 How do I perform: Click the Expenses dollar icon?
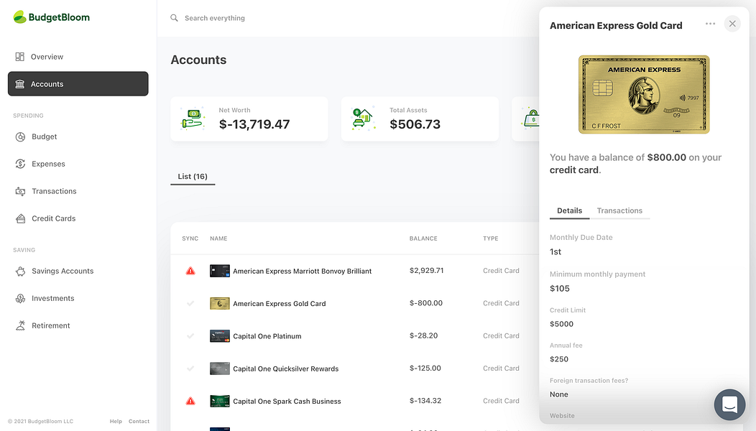[x=20, y=164]
